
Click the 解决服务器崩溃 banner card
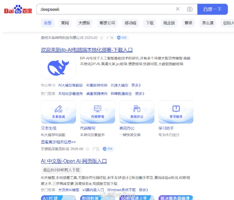point(176,198)
